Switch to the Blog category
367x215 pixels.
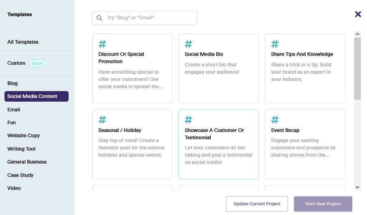point(13,83)
